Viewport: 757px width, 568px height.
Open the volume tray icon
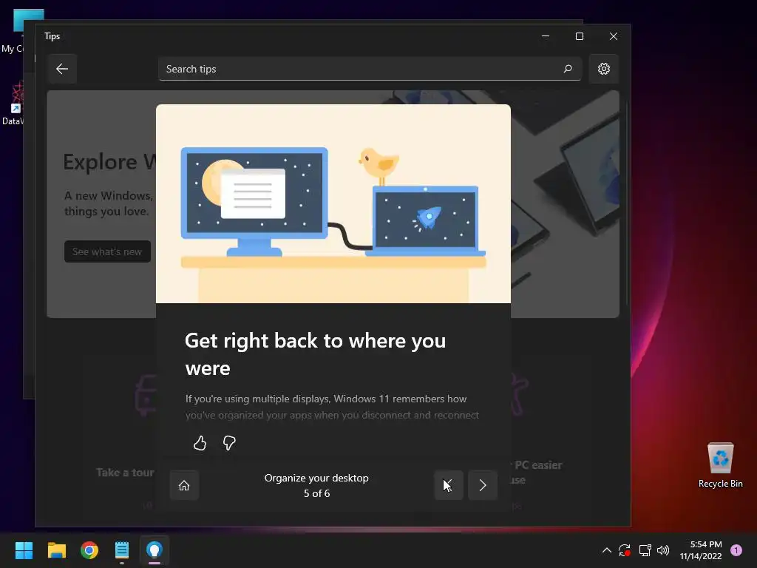[x=663, y=550]
